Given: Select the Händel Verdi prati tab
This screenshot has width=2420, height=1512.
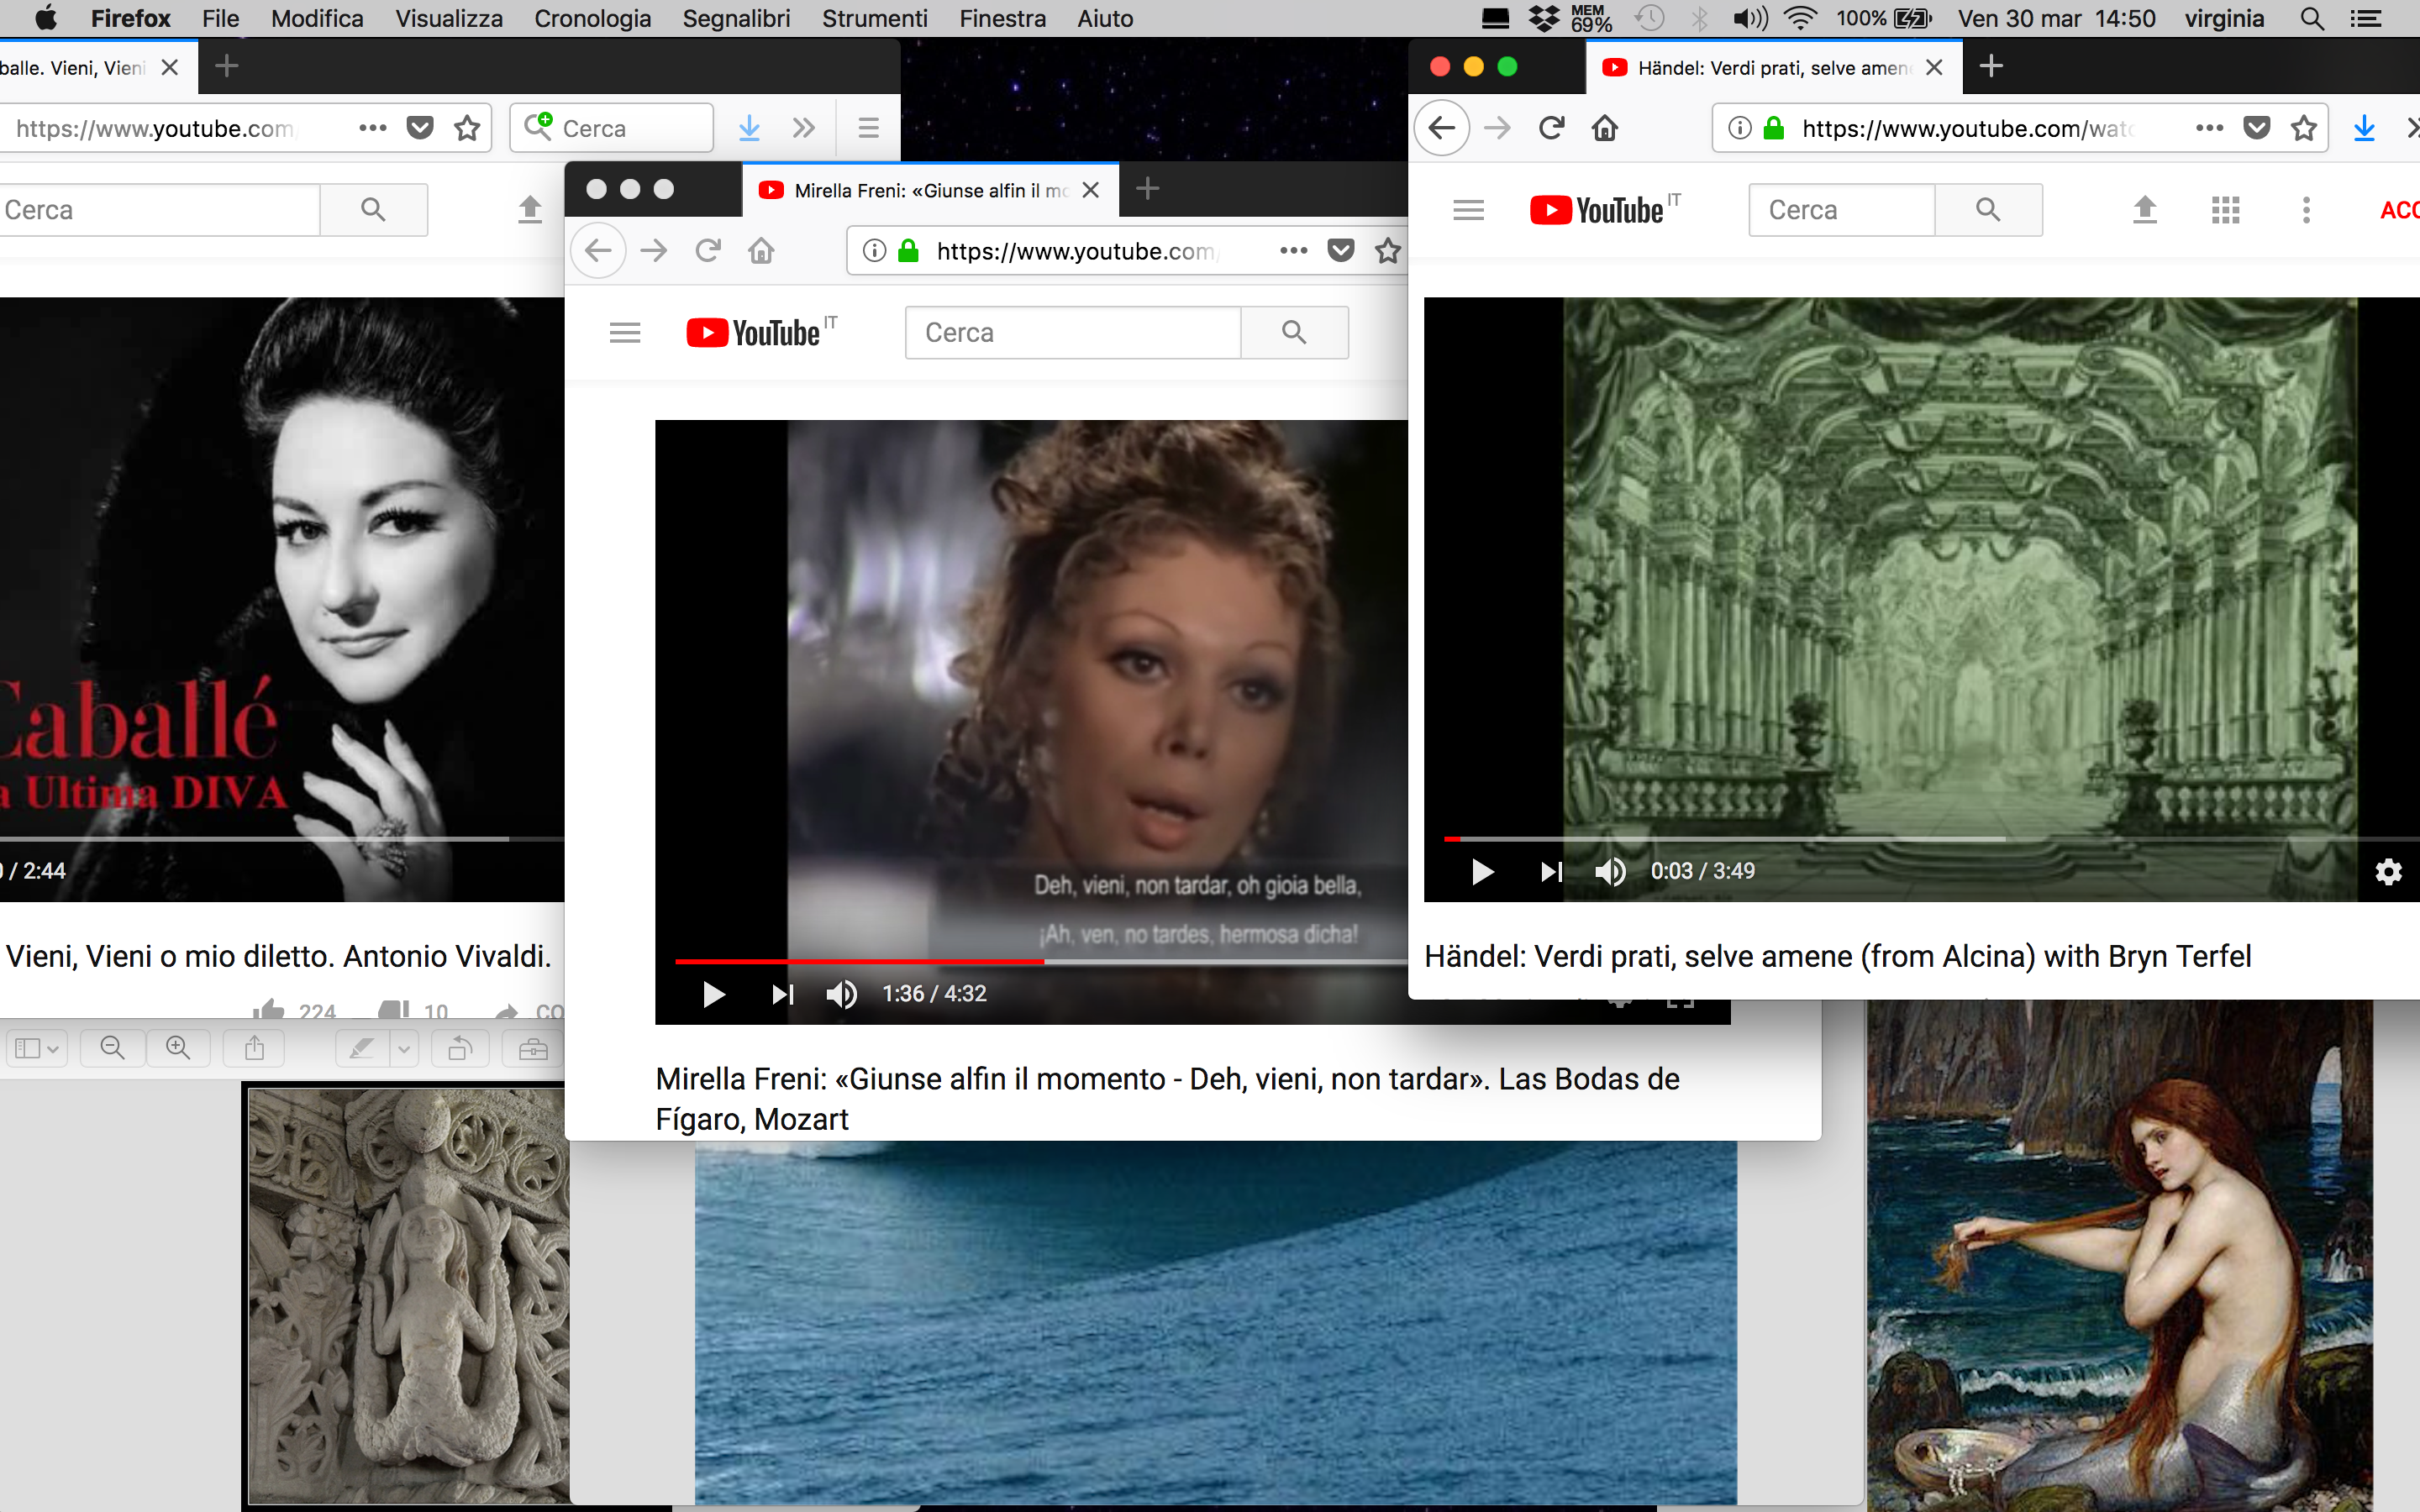Looking at the screenshot, I should [x=1774, y=67].
